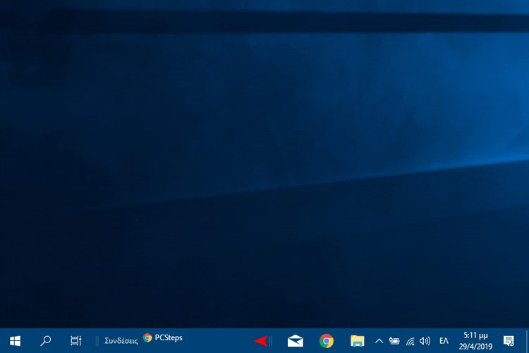Open Action Center notifications

pyautogui.click(x=509, y=341)
